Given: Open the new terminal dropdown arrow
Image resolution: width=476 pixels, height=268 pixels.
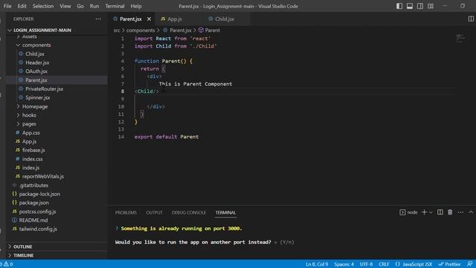Looking at the screenshot, I should pyautogui.click(x=431, y=212).
